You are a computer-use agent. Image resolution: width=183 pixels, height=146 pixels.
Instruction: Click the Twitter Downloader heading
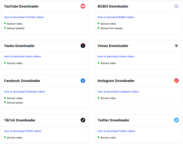coord(113,120)
